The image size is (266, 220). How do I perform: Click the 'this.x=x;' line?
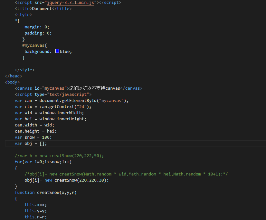pyautogui.click(x=36, y=205)
